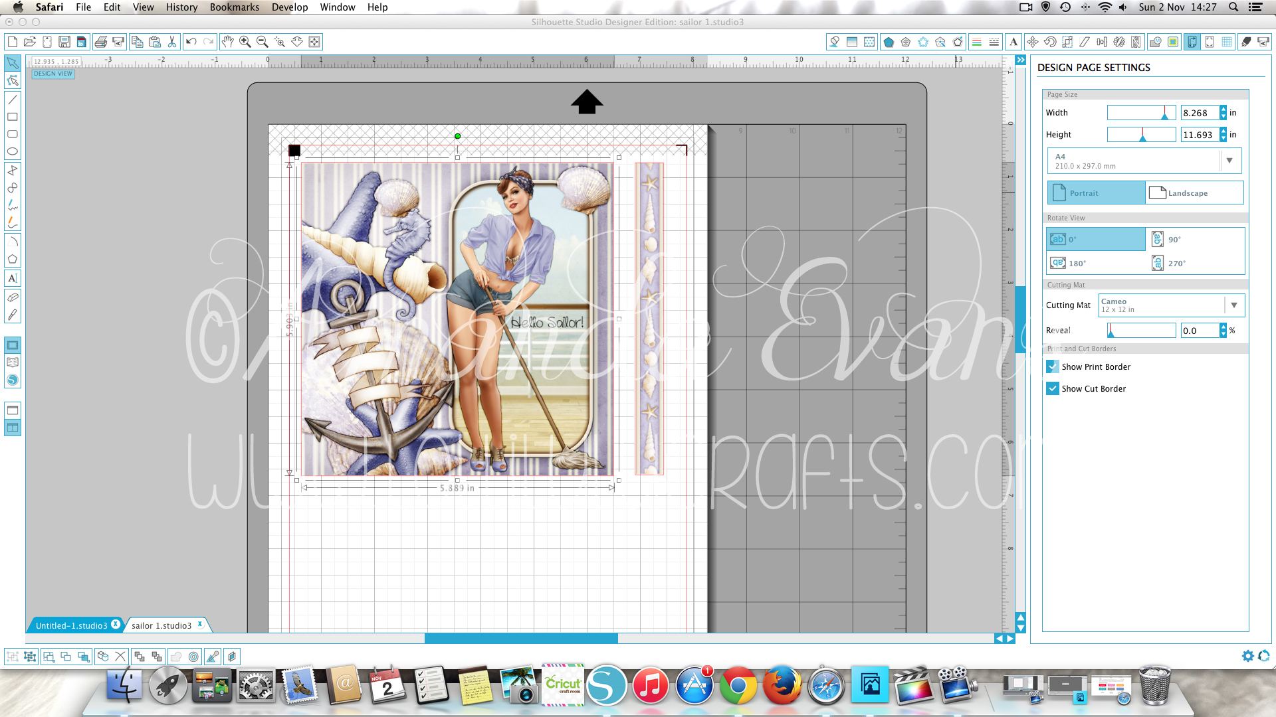
Task: Select the Eraser tool
Action: (x=13, y=297)
